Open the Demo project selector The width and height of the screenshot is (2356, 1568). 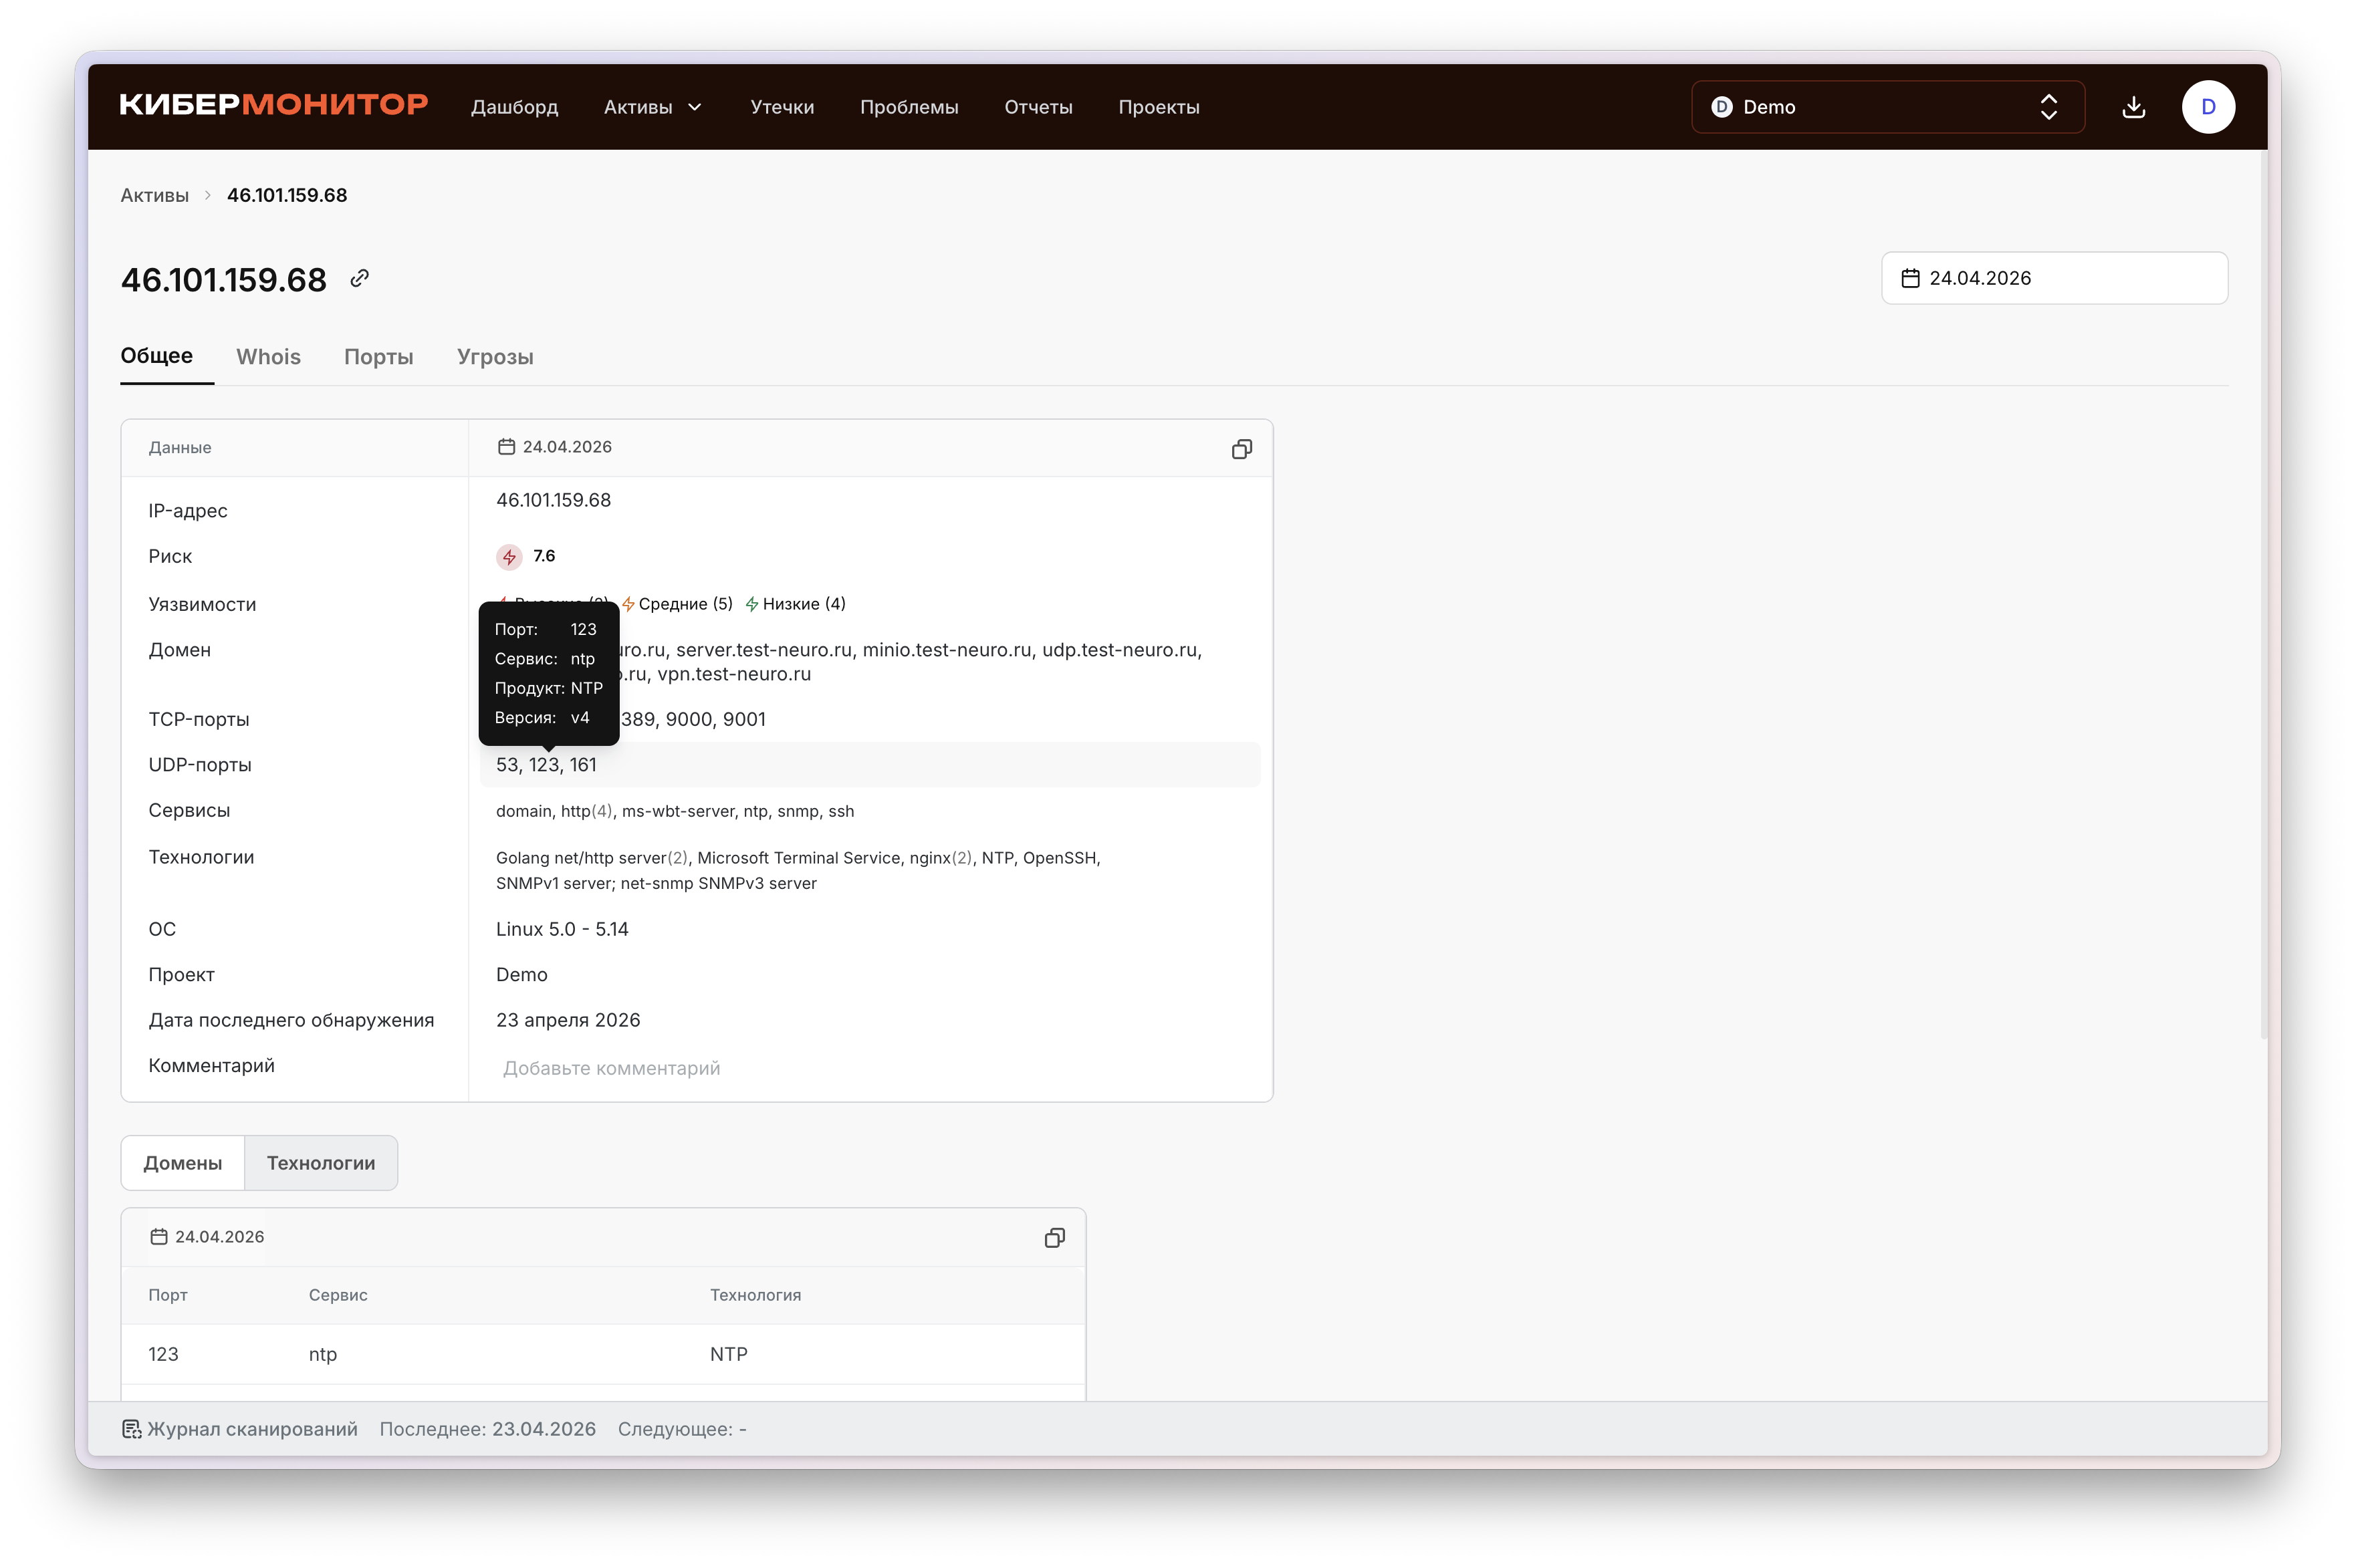1887,107
